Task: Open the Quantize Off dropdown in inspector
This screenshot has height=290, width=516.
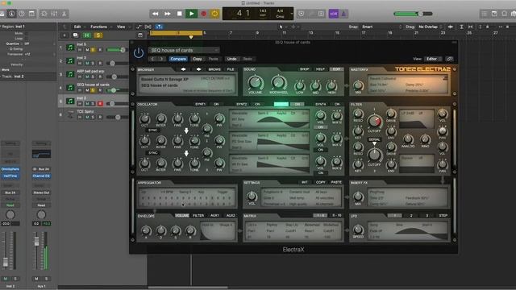Action: click(40, 43)
